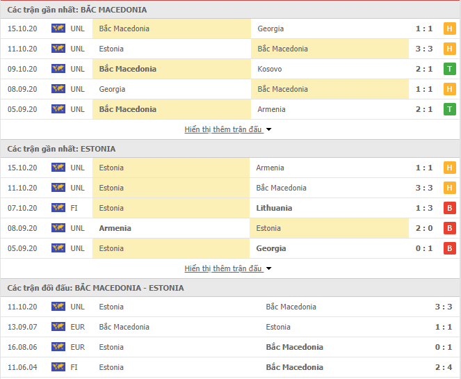This screenshot has width=461, height=379.
Task: Open the Lithuania team link
Action: [x=274, y=208]
